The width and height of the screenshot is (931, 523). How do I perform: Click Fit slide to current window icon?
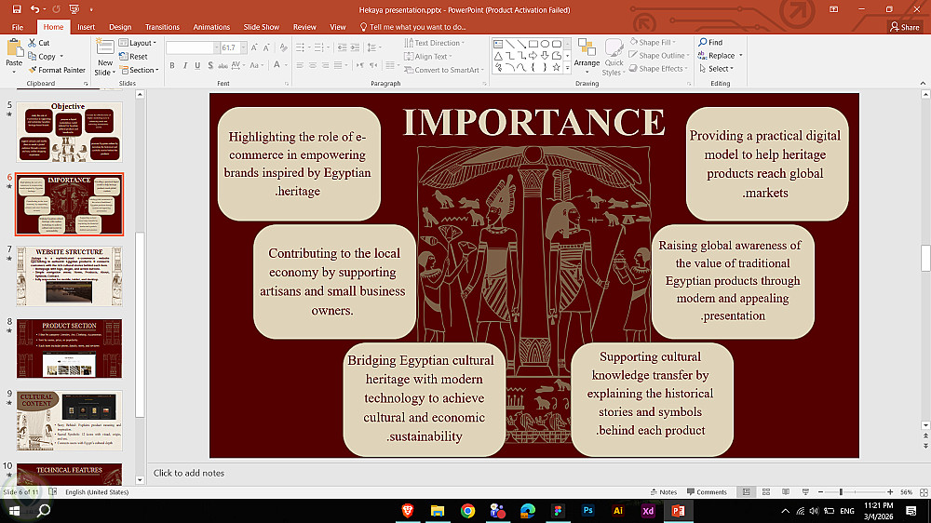(921, 491)
